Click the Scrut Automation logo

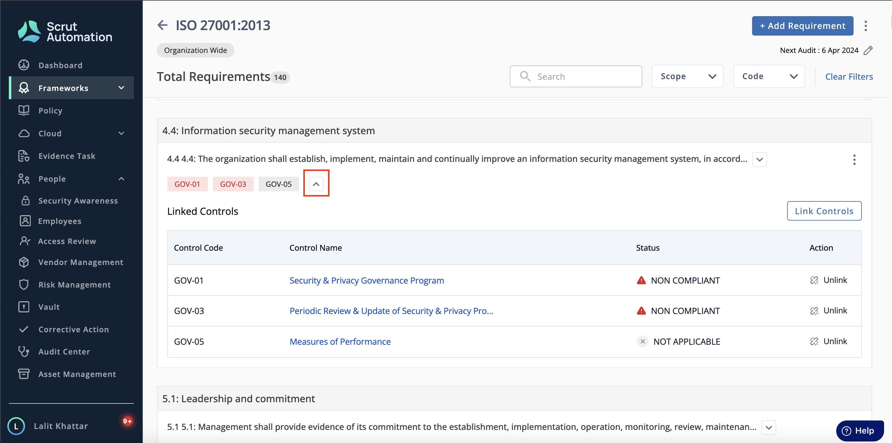pos(65,31)
